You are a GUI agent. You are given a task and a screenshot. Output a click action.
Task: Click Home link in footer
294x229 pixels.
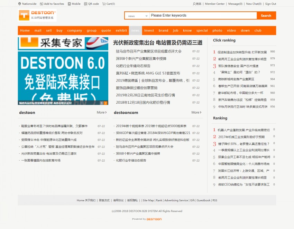[x=81, y=200]
